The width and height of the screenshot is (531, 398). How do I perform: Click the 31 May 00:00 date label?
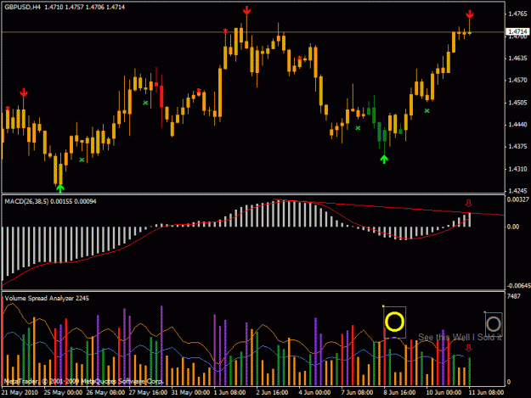[x=190, y=393]
